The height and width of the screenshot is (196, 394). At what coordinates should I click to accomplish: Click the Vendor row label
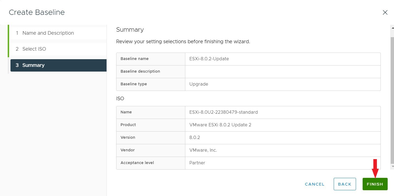[127, 150]
